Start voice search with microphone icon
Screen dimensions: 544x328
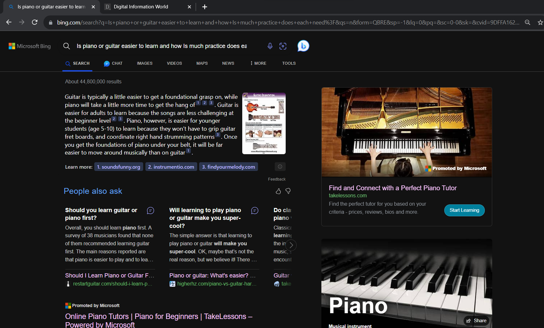[x=270, y=46]
